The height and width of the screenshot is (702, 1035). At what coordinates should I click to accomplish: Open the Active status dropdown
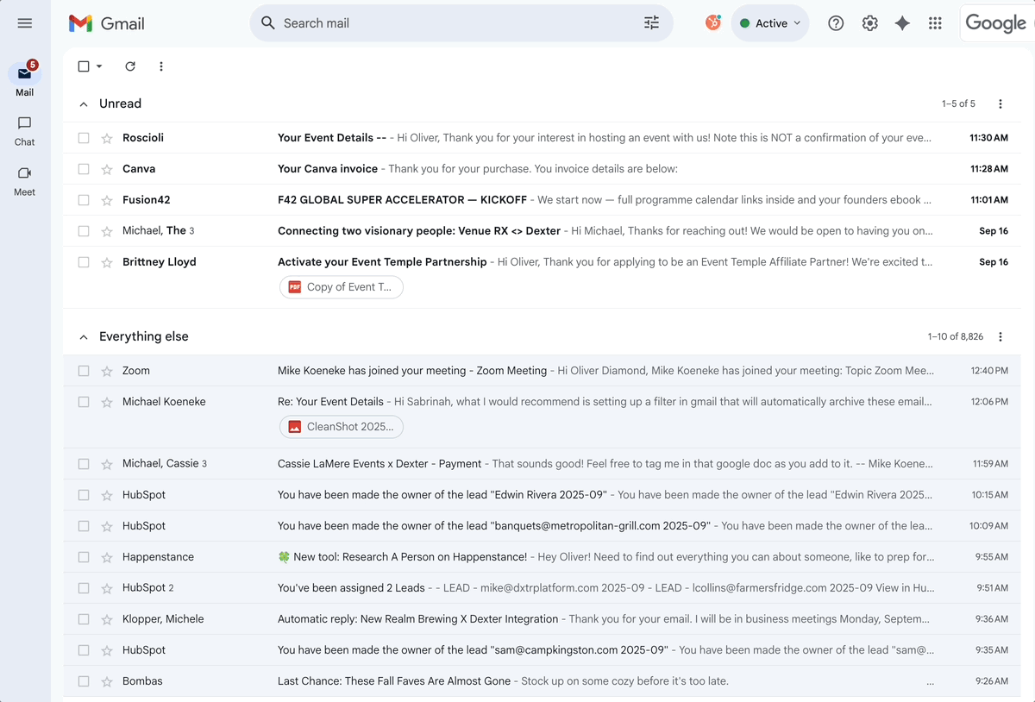(x=770, y=23)
